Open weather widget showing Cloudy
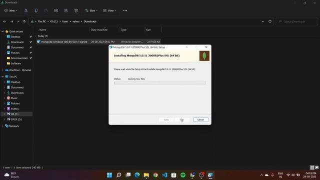 click(x=12, y=175)
